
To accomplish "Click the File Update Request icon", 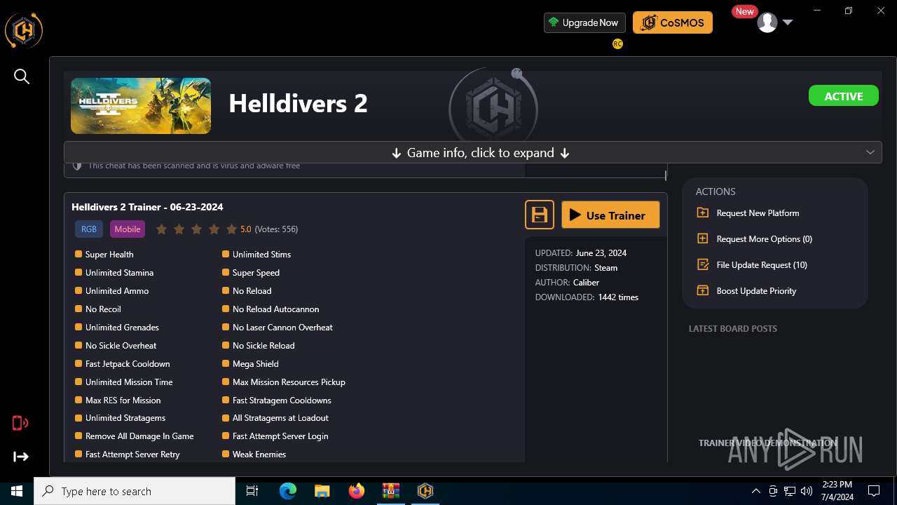I will click(703, 264).
